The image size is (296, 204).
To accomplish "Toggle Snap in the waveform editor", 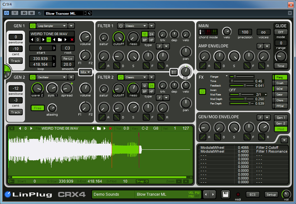I will pos(142,181).
